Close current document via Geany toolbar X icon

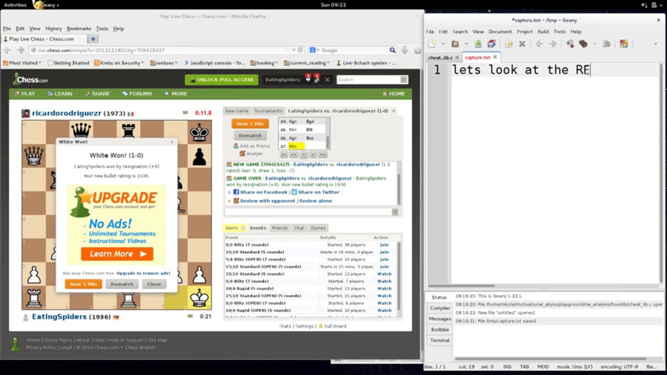click(522, 44)
